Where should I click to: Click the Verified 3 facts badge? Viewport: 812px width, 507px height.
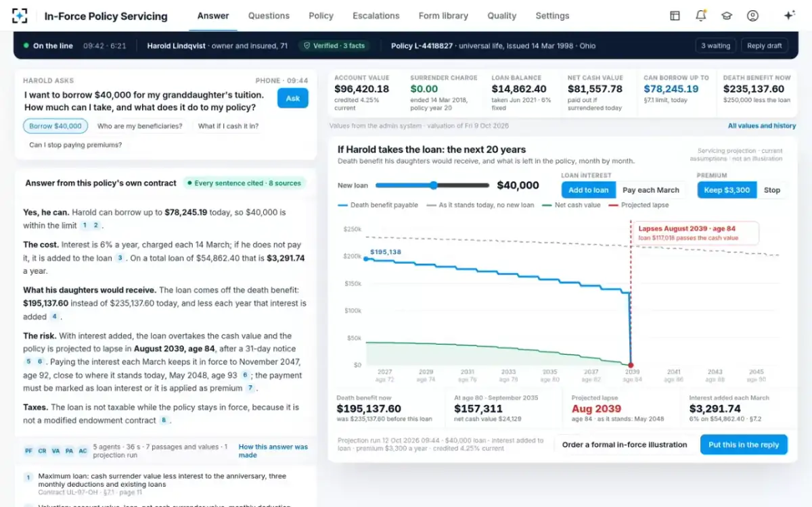pyautogui.click(x=334, y=46)
